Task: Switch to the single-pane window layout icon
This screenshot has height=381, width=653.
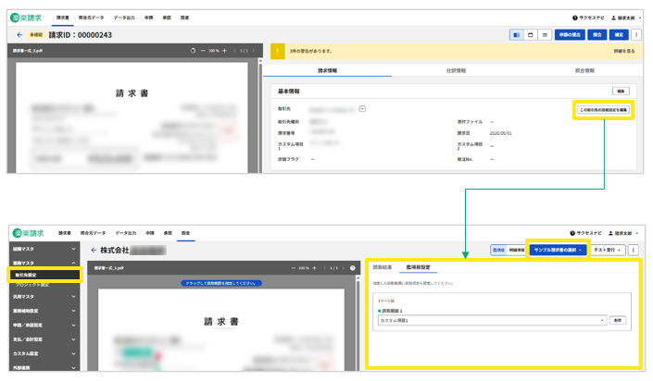Action: click(x=531, y=35)
